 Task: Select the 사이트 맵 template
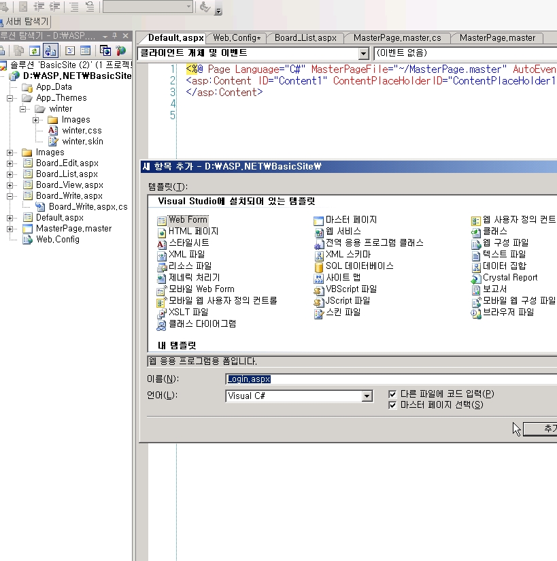337,278
